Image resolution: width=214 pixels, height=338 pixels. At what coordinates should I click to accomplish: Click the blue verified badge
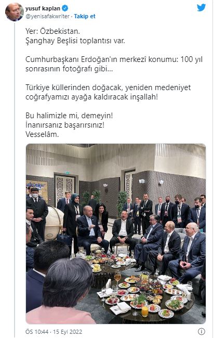[65, 8]
